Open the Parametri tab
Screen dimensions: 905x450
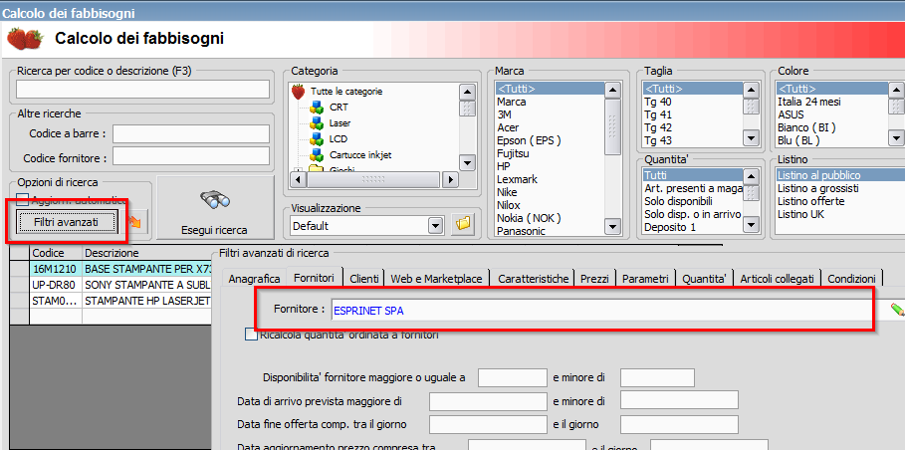click(645, 279)
